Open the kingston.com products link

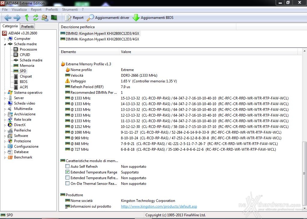tap(159, 206)
